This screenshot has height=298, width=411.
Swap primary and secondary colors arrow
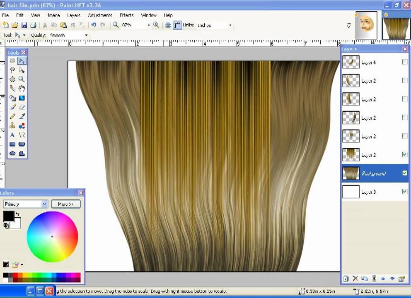click(17, 214)
